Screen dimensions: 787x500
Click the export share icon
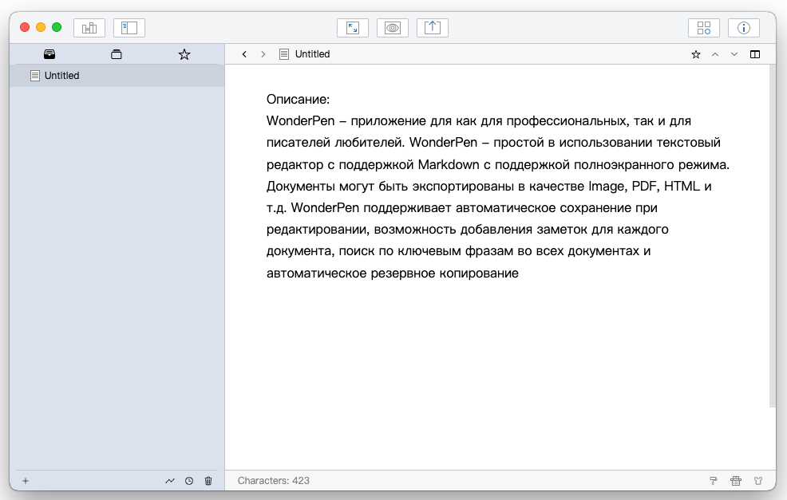coord(433,28)
